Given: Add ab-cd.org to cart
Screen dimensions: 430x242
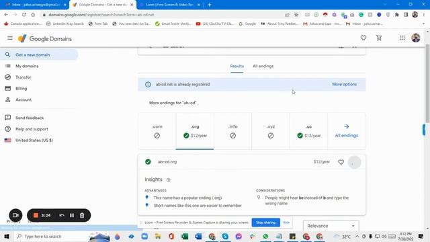Looking at the screenshot, I should [354, 162].
